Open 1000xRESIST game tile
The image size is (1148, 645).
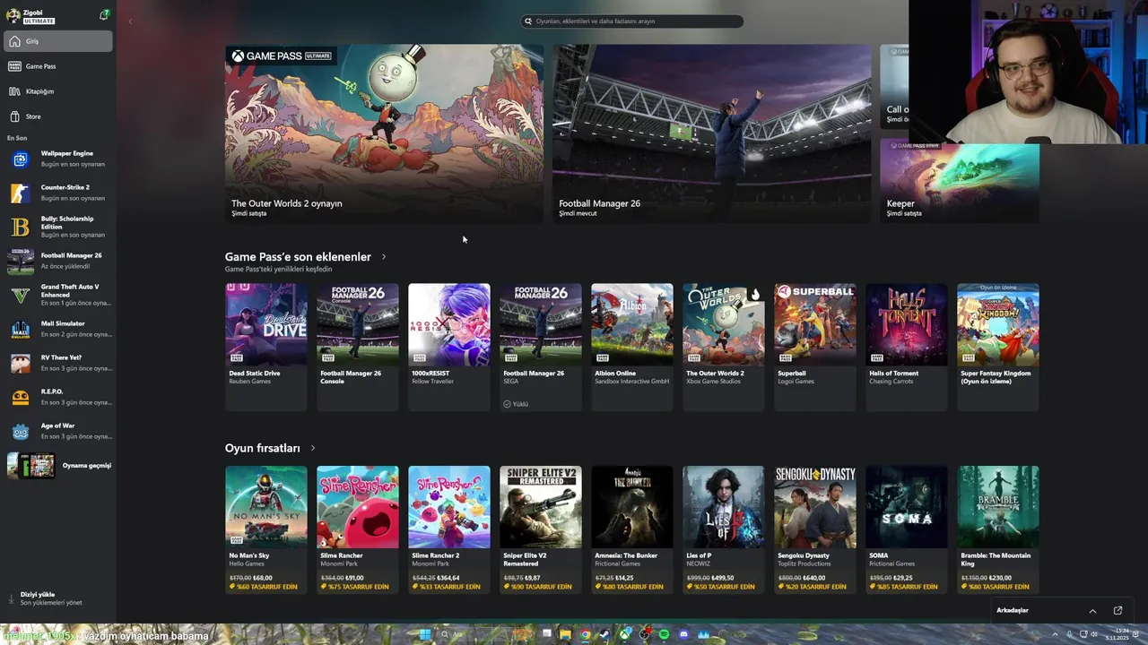(449, 348)
